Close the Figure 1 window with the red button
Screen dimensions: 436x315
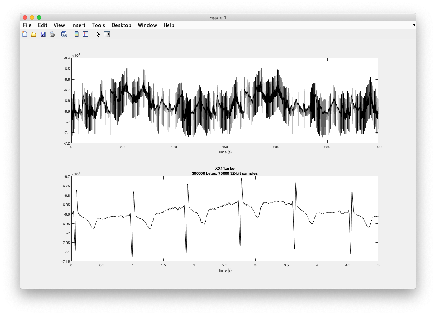click(x=25, y=17)
